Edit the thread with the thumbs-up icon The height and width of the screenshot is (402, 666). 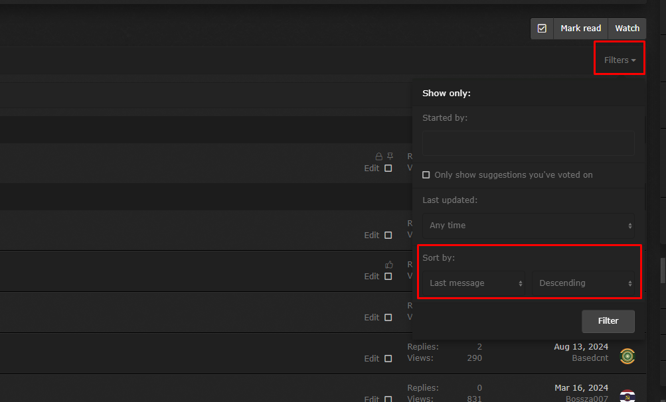[x=371, y=277]
